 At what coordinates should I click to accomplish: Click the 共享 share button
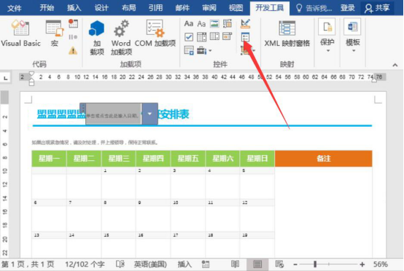pyautogui.click(x=376, y=8)
